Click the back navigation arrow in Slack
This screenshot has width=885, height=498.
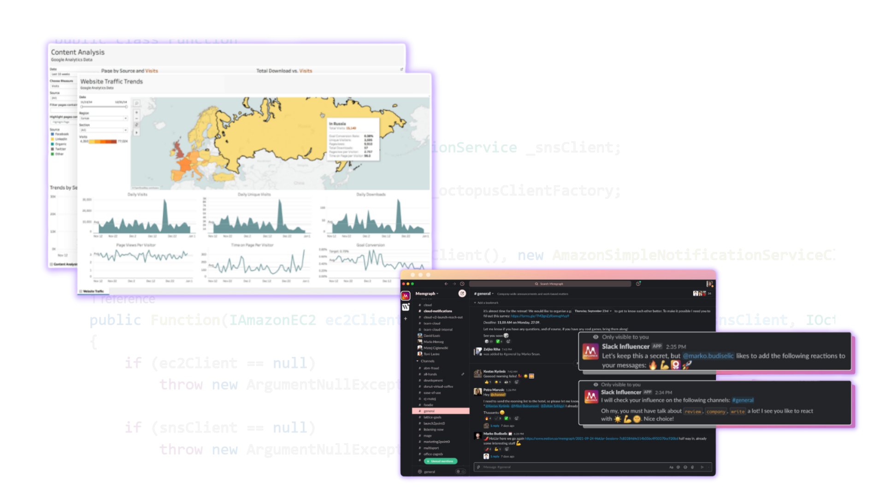446,284
